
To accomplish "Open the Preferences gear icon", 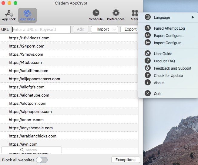I will 116,13.
